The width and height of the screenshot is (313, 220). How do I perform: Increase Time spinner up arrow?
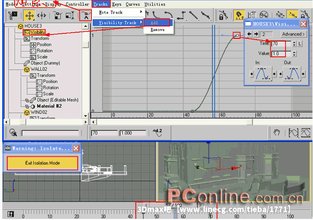pos(294,42)
